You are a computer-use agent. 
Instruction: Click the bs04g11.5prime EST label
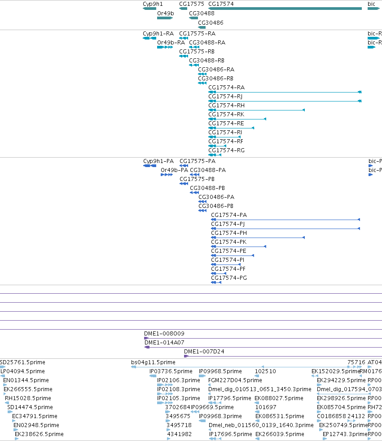153,362
